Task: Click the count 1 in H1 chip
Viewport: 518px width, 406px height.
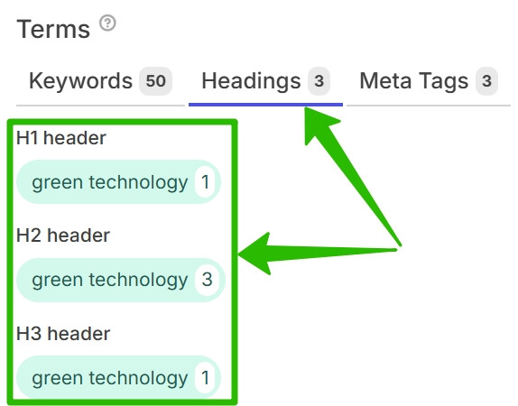Action: coord(205,182)
